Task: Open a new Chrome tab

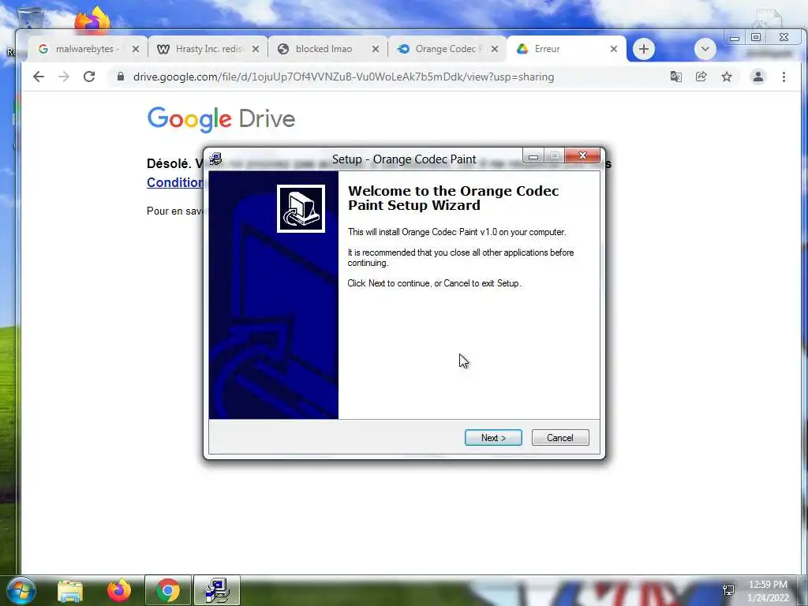Action: pos(644,49)
